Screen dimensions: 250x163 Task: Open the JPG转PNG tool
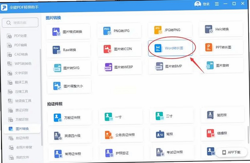coord(170,30)
